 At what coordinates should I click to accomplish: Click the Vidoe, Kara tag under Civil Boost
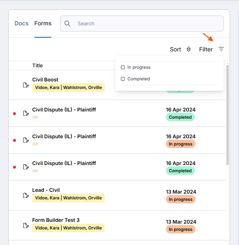(47, 88)
